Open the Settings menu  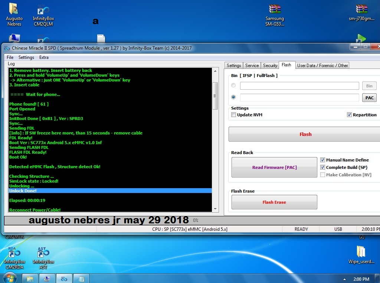26,57
